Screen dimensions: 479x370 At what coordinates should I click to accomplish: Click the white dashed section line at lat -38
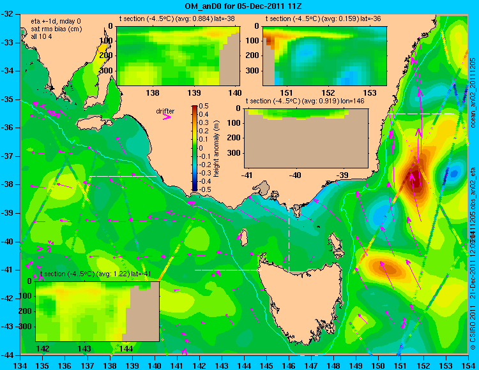[123, 176]
